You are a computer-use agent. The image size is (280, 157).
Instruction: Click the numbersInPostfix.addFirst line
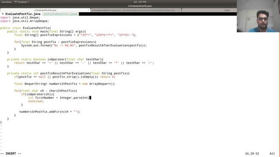(50, 112)
